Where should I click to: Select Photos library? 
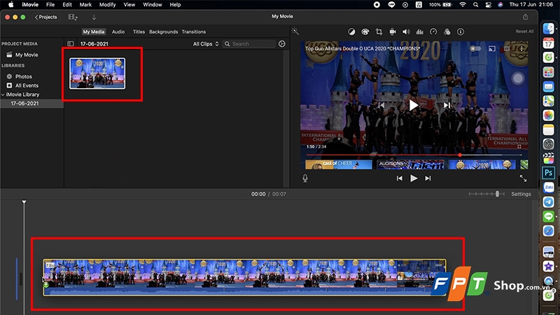pyautogui.click(x=24, y=76)
